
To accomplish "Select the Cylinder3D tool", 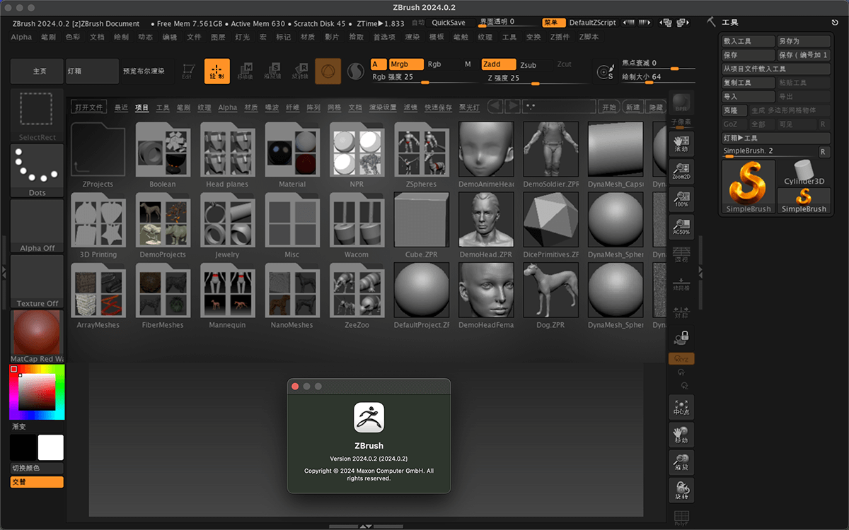I will (804, 172).
